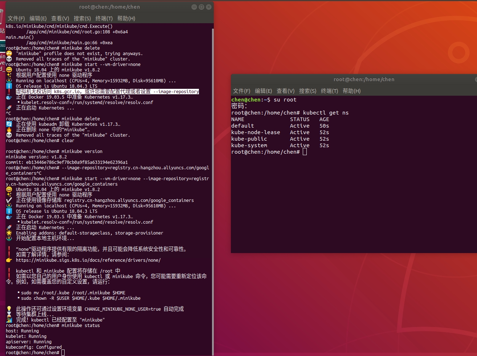
Task: Minimize the left terminal window
Action: click(x=194, y=7)
